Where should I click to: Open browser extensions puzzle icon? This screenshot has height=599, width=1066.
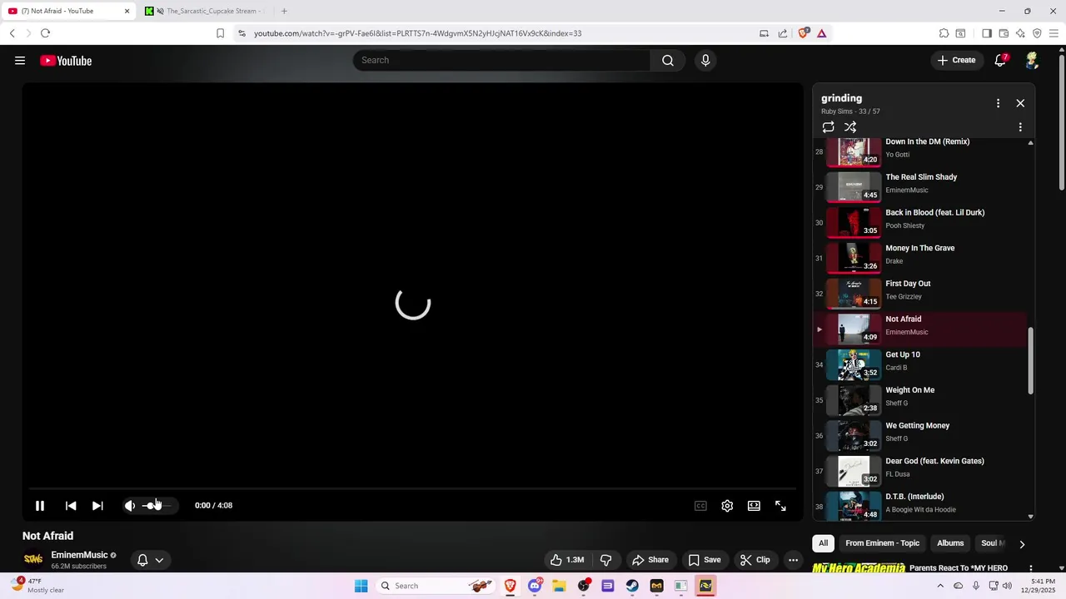coord(944,33)
